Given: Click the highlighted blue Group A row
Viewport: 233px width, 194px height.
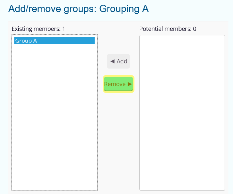Looking at the screenshot, I should [65, 41].
